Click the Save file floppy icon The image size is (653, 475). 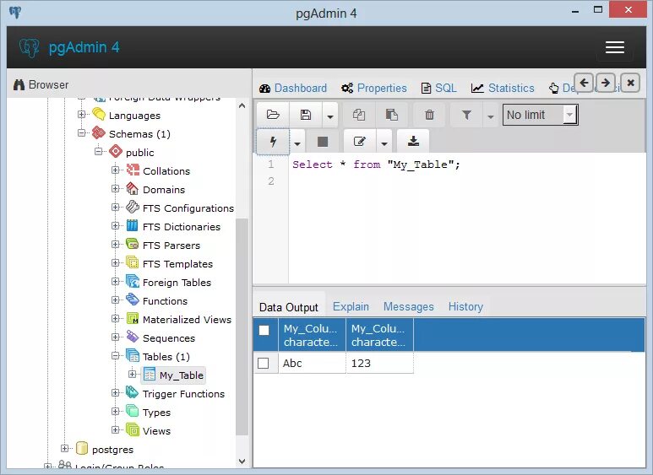click(x=305, y=115)
